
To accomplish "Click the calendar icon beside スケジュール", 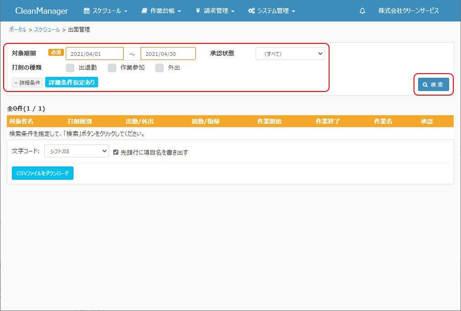I will pyautogui.click(x=86, y=11).
